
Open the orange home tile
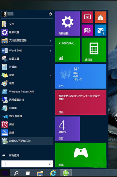100,17
